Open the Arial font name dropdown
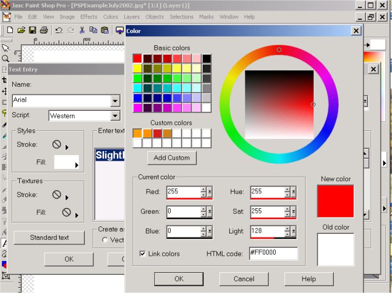392x293 pixels. pyautogui.click(x=115, y=101)
